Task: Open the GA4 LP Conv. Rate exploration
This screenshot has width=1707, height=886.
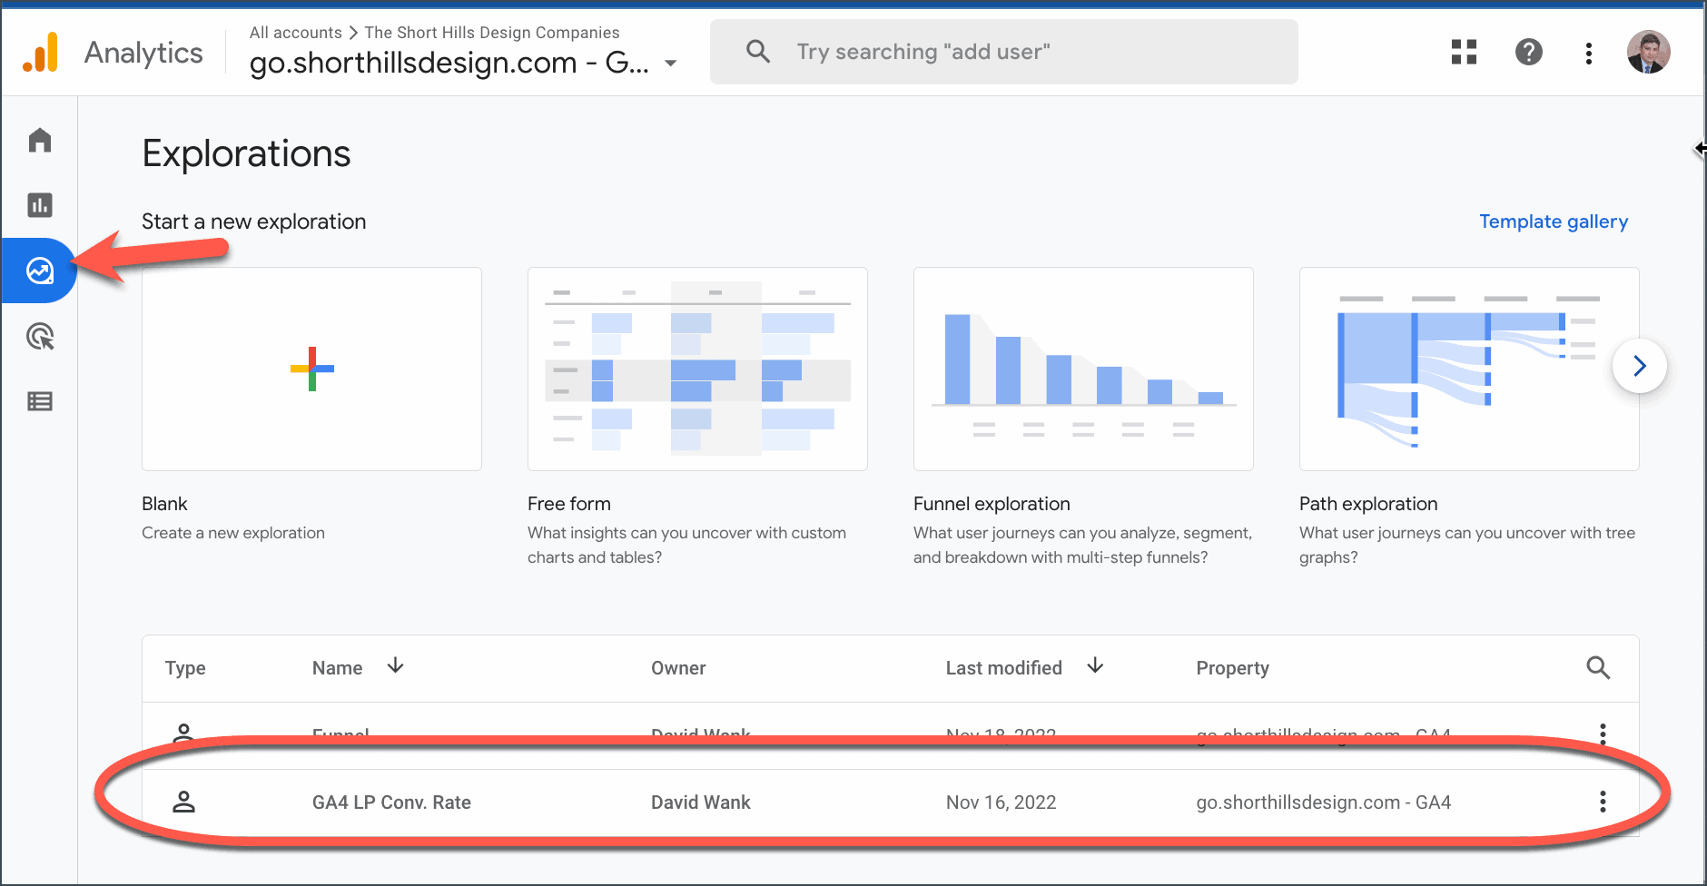Action: tap(391, 802)
